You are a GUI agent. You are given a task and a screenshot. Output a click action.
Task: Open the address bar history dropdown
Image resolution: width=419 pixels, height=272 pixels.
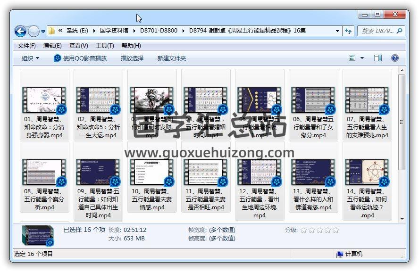[x=337, y=31]
